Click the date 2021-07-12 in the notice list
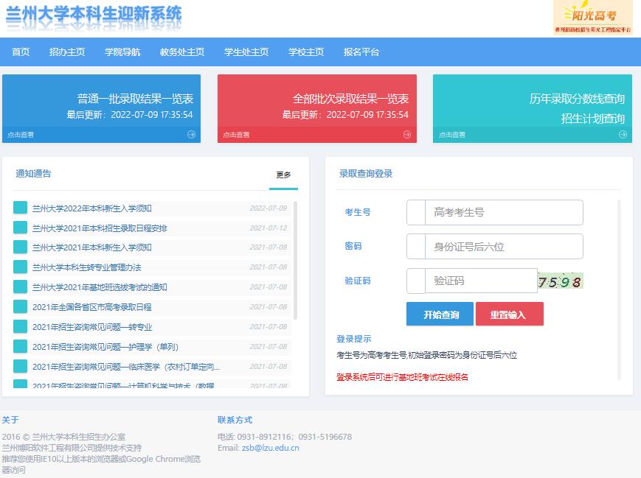The height and width of the screenshot is (478, 641). point(268,228)
